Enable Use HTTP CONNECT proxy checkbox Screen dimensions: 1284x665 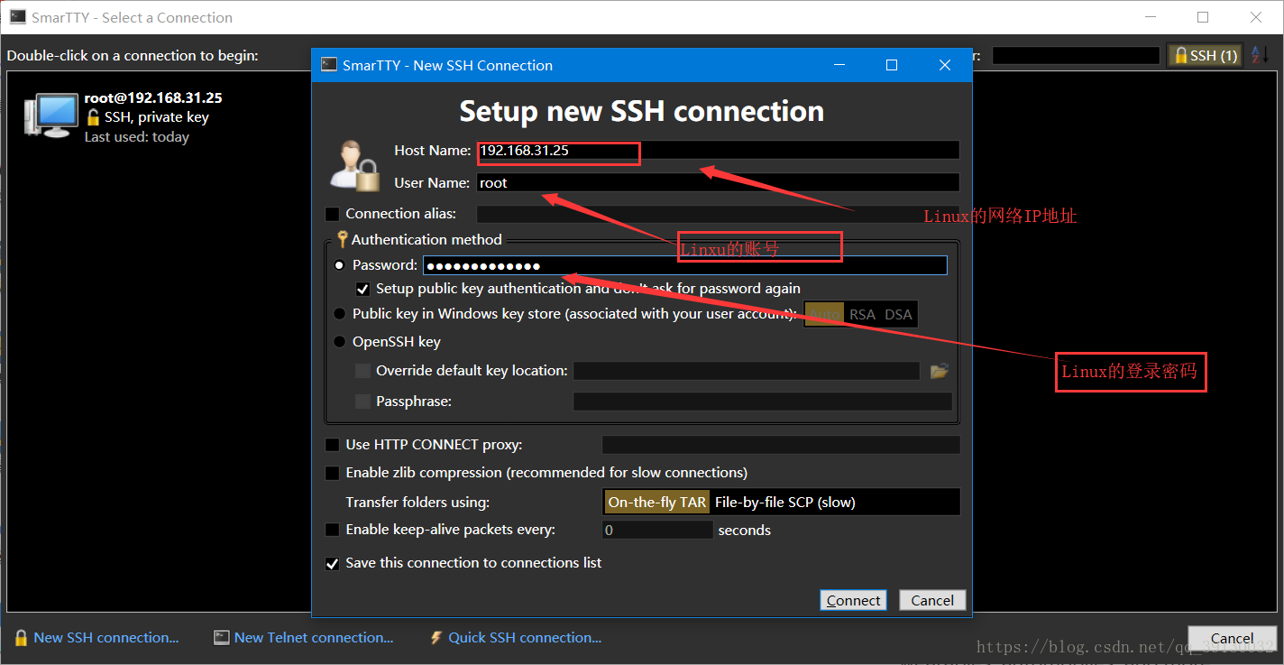pyautogui.click(x=333, y=445)
